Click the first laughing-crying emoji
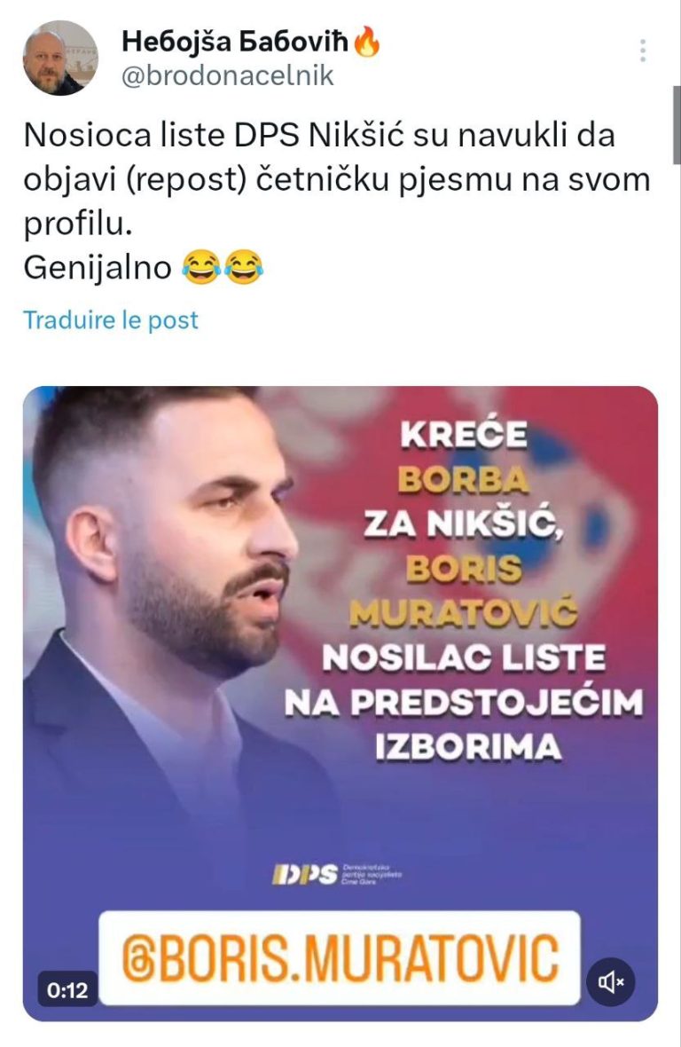The height and width of the screenshot is (1047, 681). coord(200,268)
